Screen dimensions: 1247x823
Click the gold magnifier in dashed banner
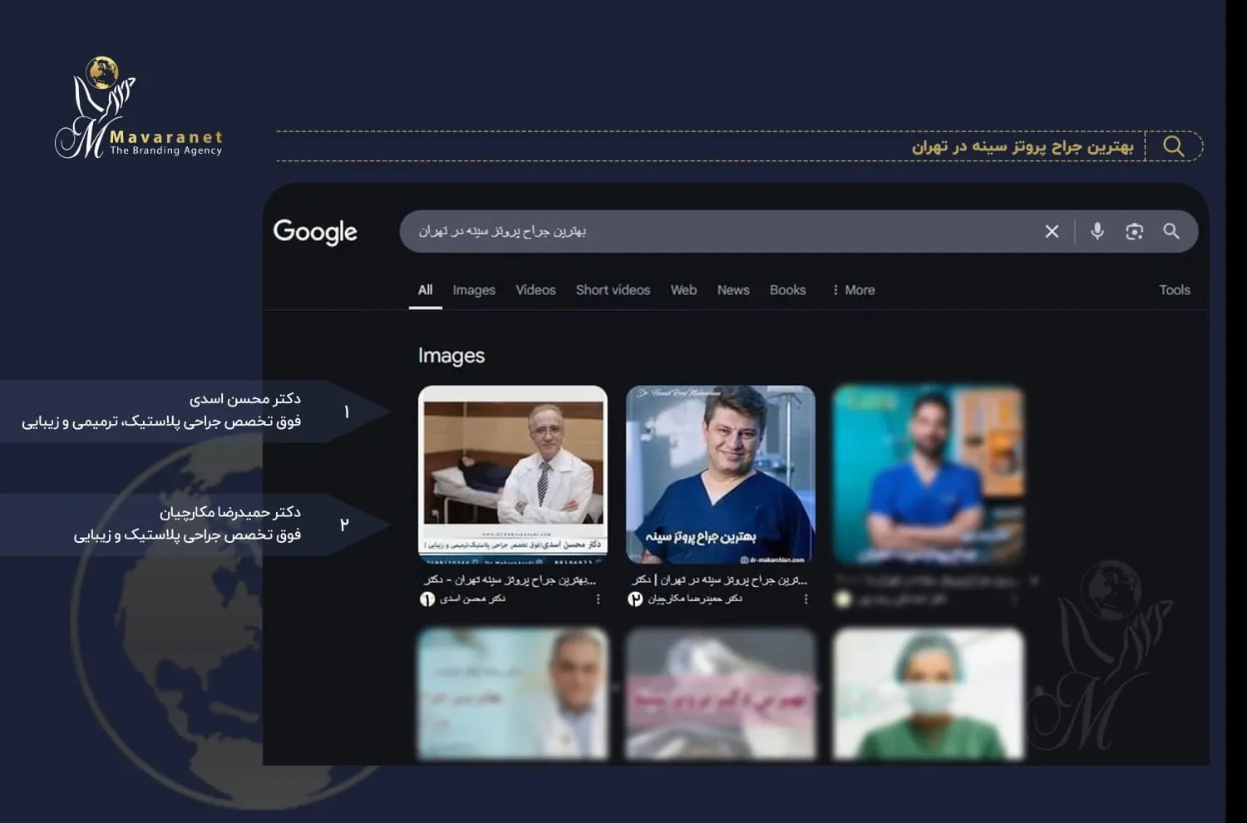(x=1174, y=146)
